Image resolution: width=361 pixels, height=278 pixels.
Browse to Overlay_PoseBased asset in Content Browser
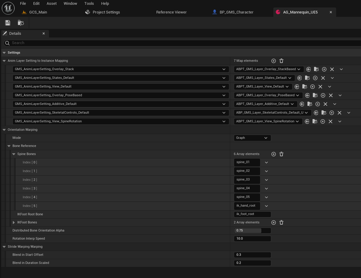[315, 95]
